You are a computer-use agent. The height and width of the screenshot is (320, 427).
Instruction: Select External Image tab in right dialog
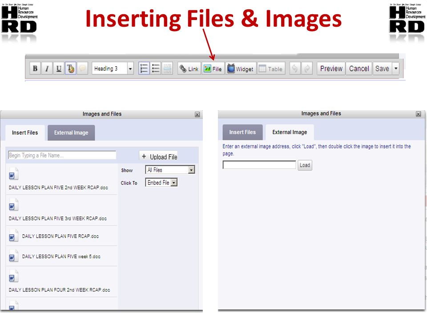(x=290, y=132)
